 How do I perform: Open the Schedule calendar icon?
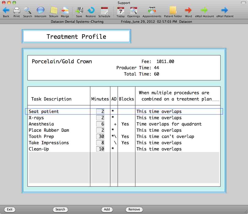pos(104,10)
